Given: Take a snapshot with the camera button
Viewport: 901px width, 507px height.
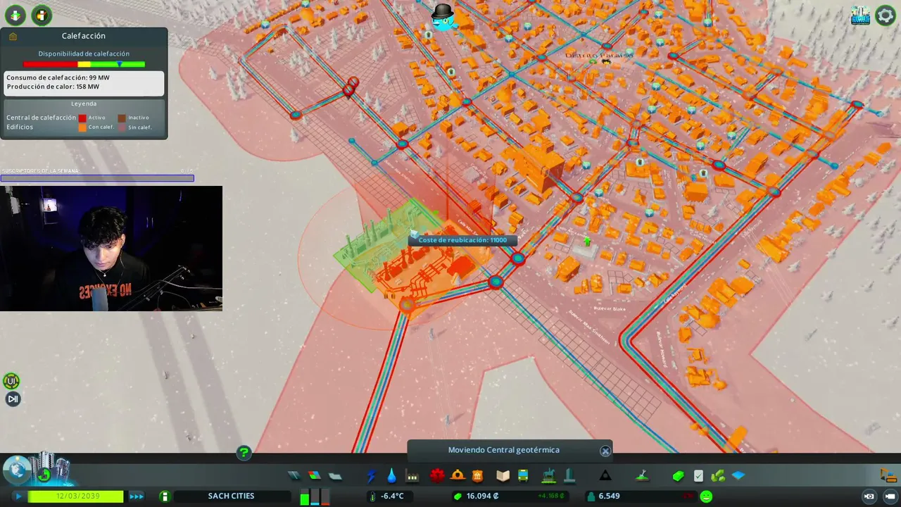Looking at the screenshot, I should click(x=869, y=496).
